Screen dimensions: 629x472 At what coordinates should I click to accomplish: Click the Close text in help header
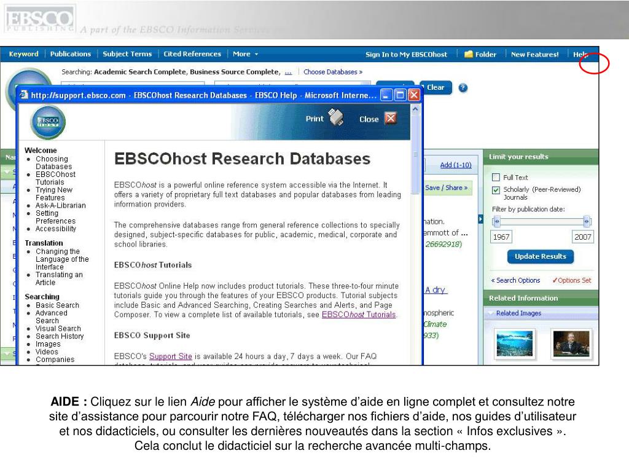[x=369, y=119]
